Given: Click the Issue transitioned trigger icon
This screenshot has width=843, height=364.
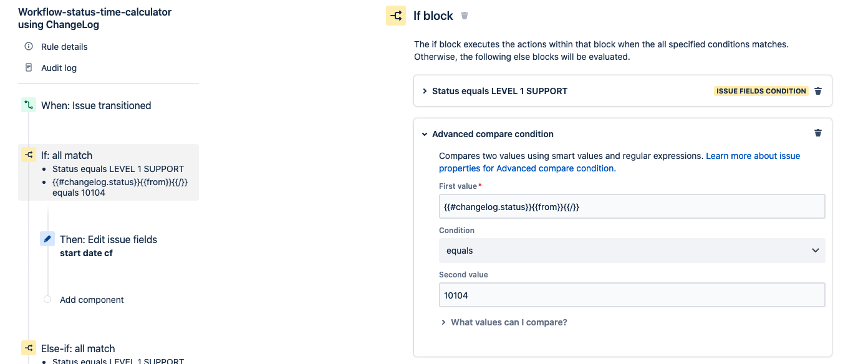Looking at the screenshot, I should [29, 105].
